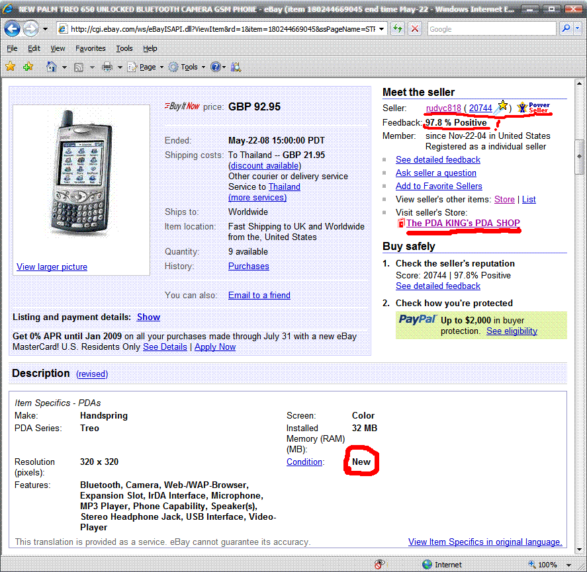587x572 pixels.
Task: Open the Page toolbar menu
Action: pos(146,67)
